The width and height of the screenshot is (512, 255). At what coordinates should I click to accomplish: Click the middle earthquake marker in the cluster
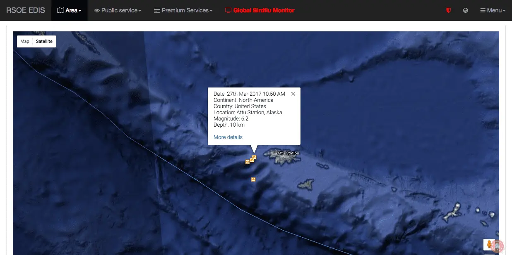[x=251, y=160]
